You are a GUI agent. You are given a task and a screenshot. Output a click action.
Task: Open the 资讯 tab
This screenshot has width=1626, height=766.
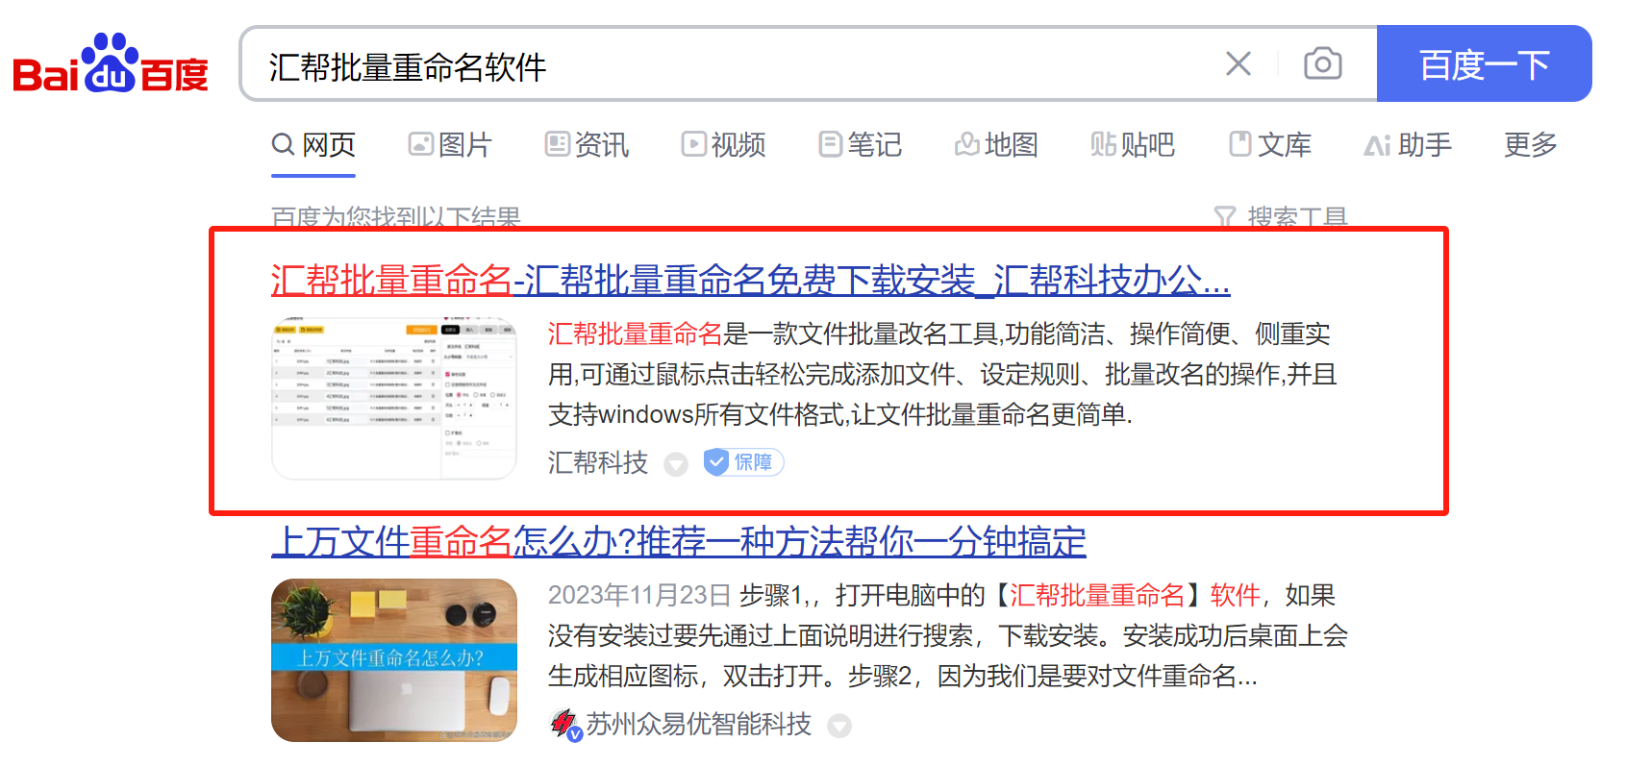point(587,145)
